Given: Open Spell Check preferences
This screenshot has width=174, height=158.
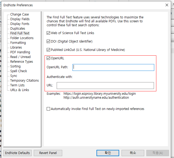Looking at the screenshot, I should tap(19, 71).
